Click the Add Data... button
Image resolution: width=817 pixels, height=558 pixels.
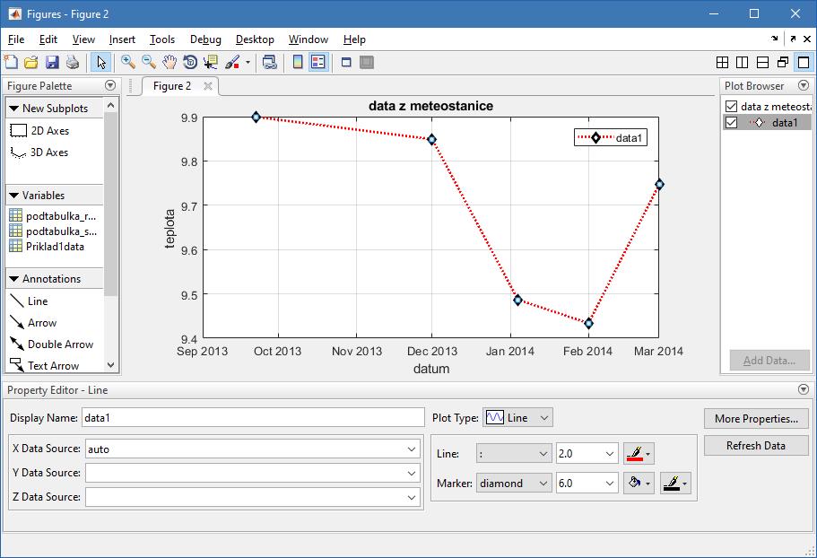pyautogui.click(x=769, y=361)
